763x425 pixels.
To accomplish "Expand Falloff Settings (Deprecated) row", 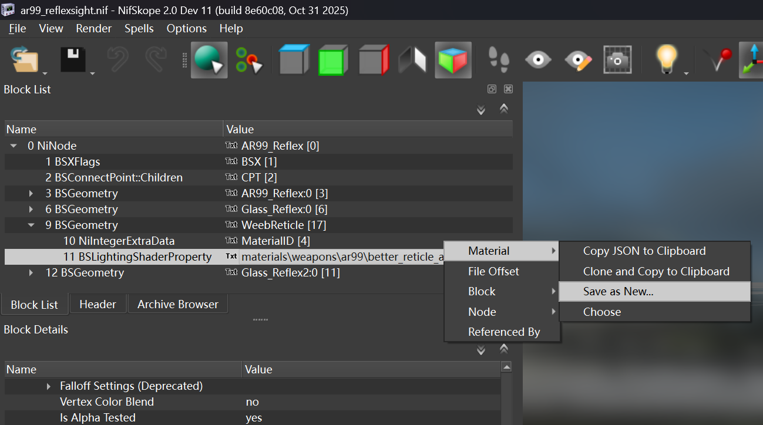I will [x=49, y=386].
